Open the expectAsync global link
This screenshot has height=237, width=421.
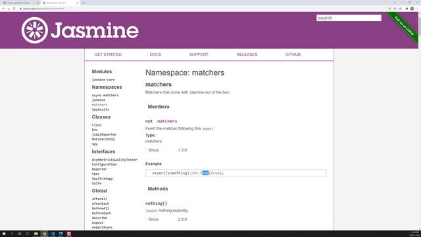pyautogui.click(x=103, y=227)
